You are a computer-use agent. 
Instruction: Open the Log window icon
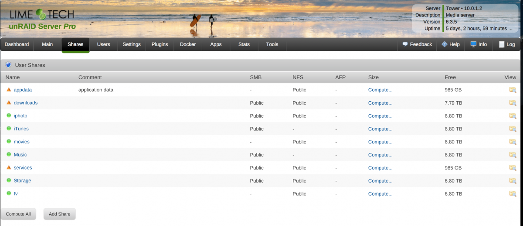pyautogui.click(x=502, y=44)
